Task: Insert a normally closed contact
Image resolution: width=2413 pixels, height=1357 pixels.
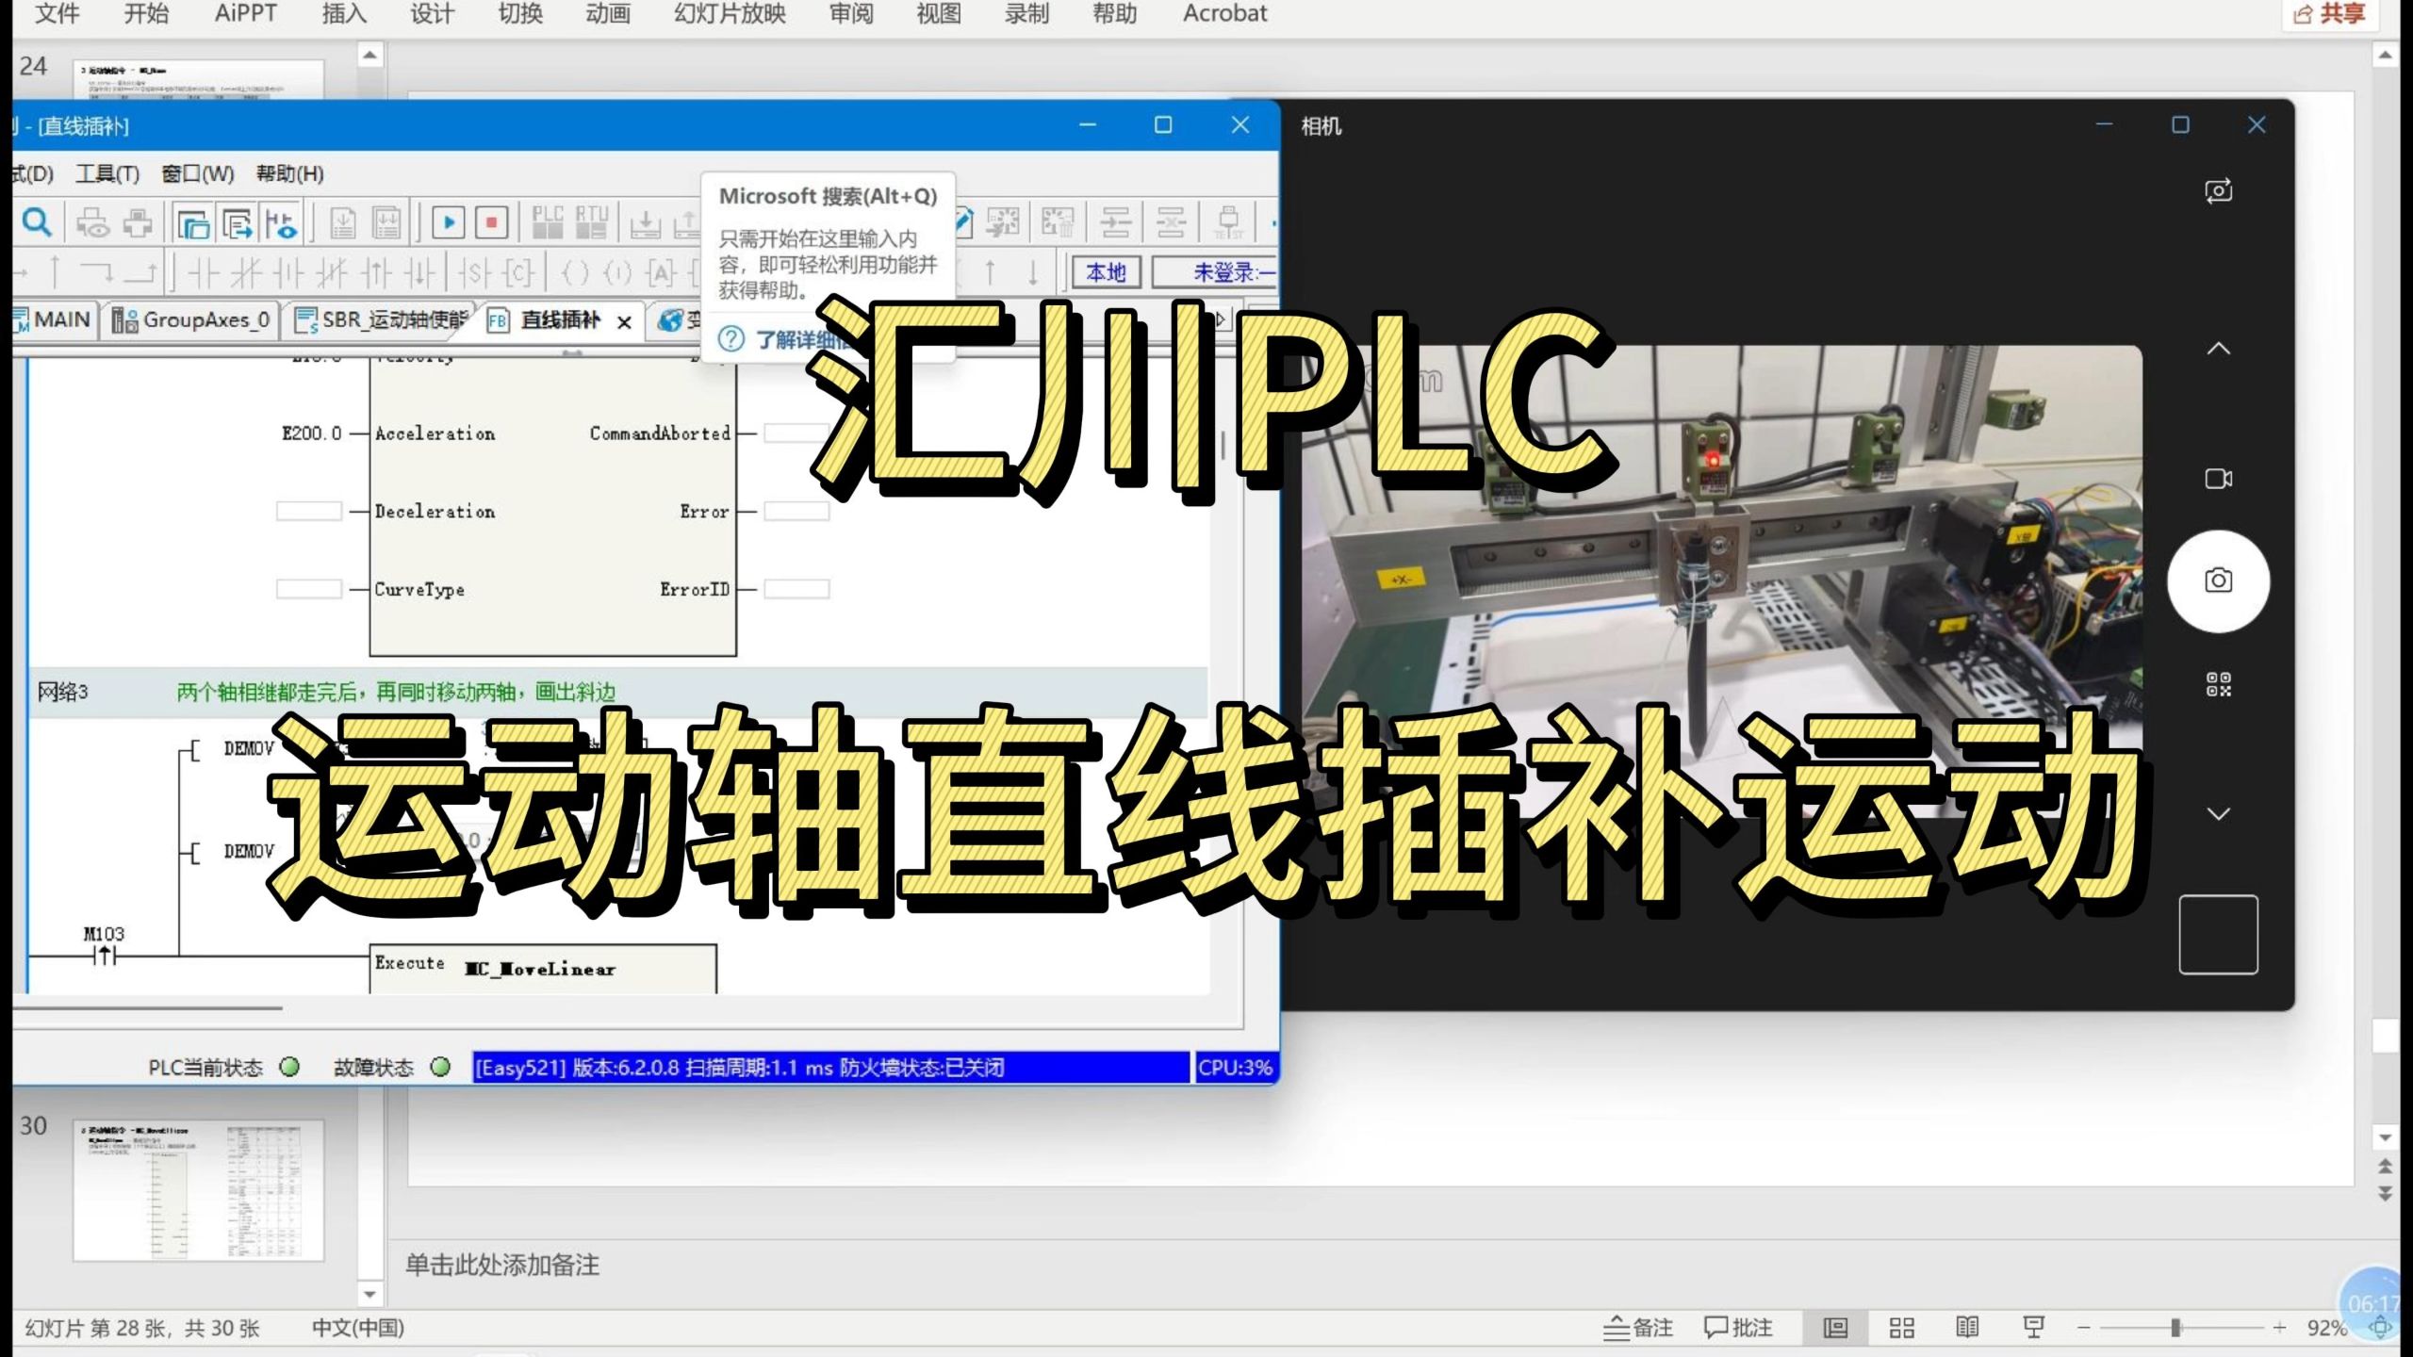Action: tap(247, 273)
